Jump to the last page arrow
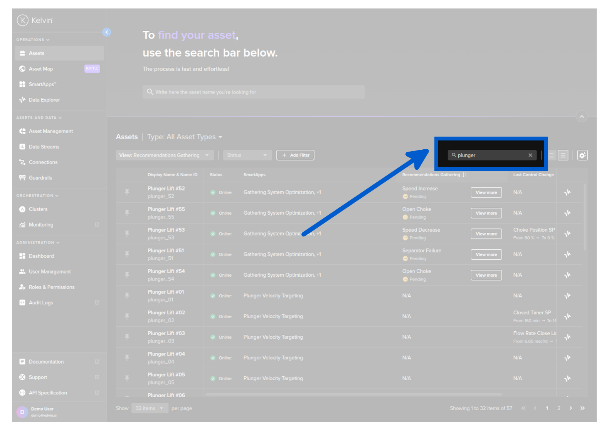609x431 pixels. [582, 408]
